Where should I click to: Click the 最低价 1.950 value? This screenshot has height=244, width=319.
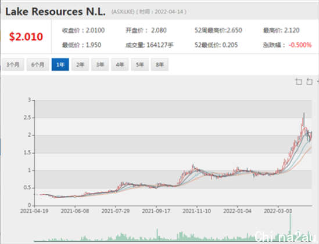(81, 45)
